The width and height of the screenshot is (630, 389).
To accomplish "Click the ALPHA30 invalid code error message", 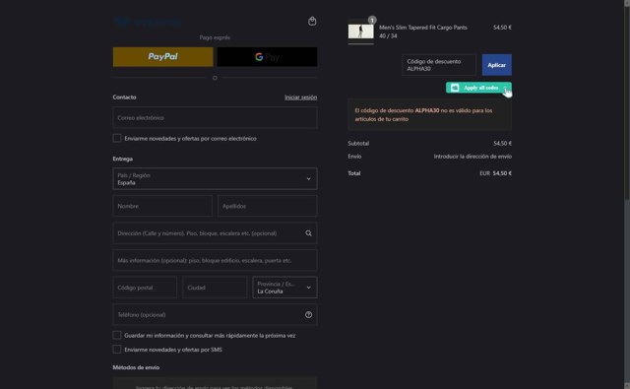I will 429,114.
